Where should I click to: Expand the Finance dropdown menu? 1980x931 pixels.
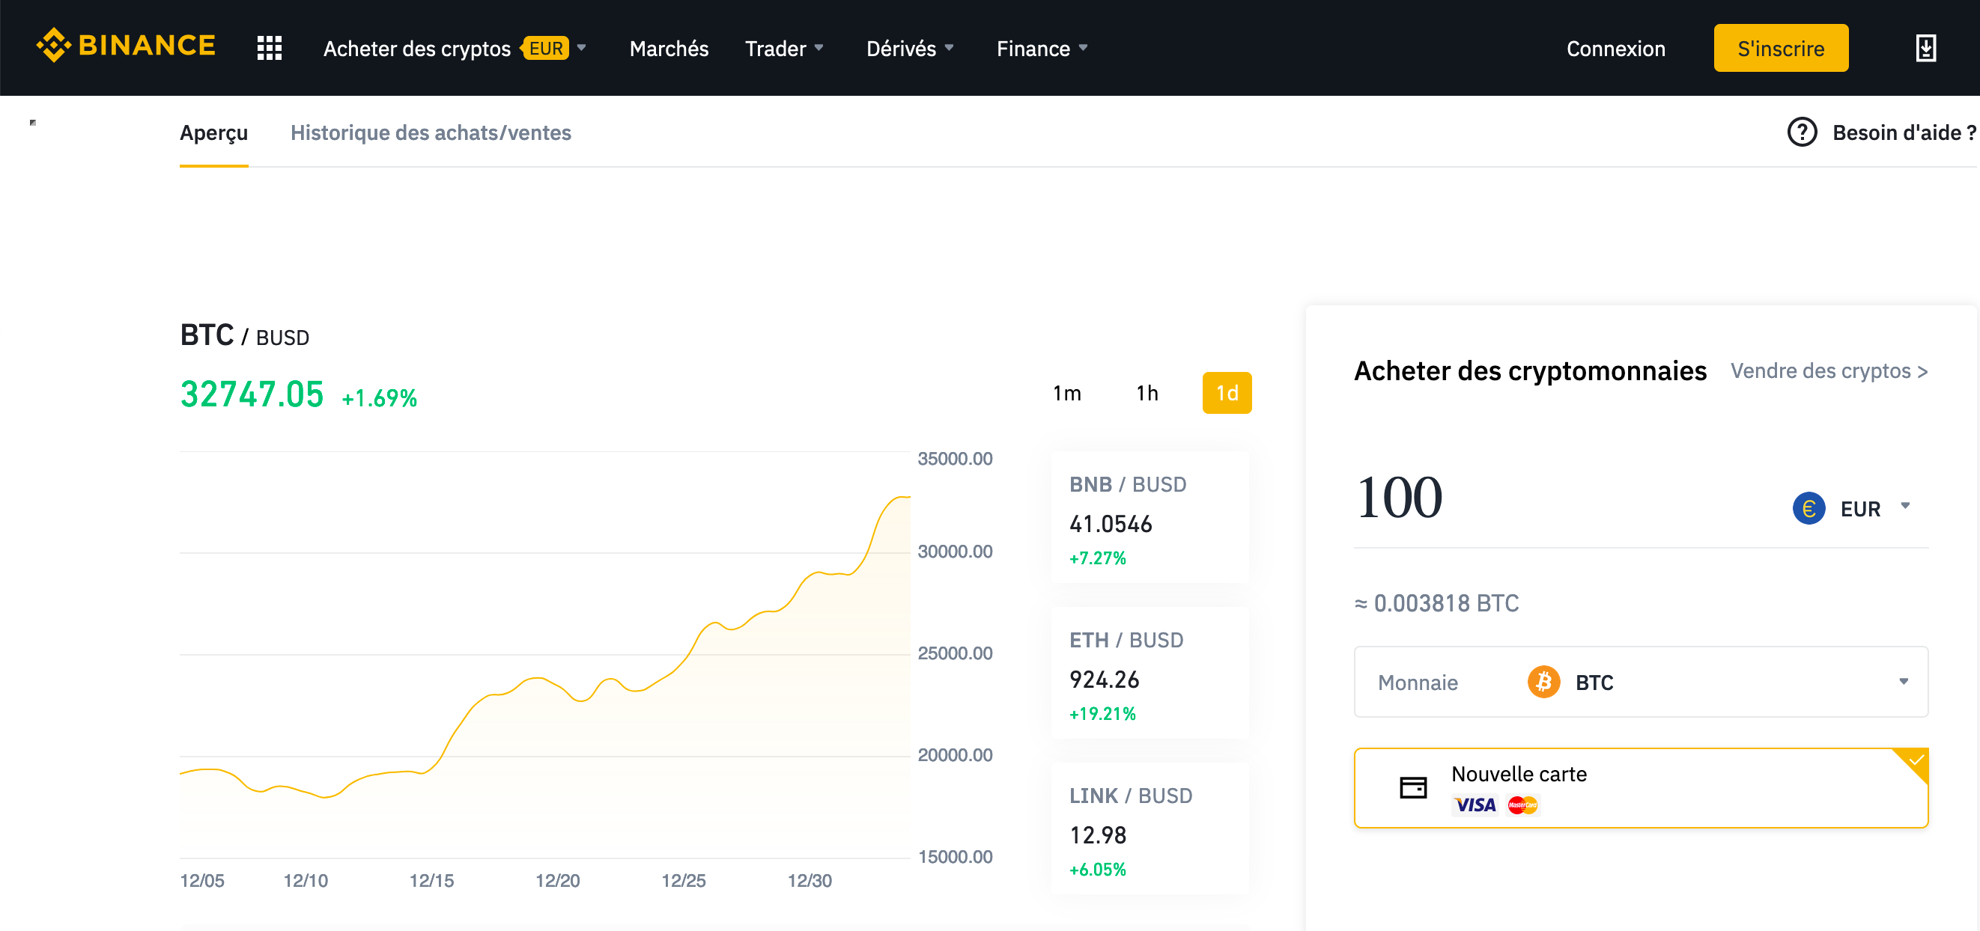pos(1042,48)
